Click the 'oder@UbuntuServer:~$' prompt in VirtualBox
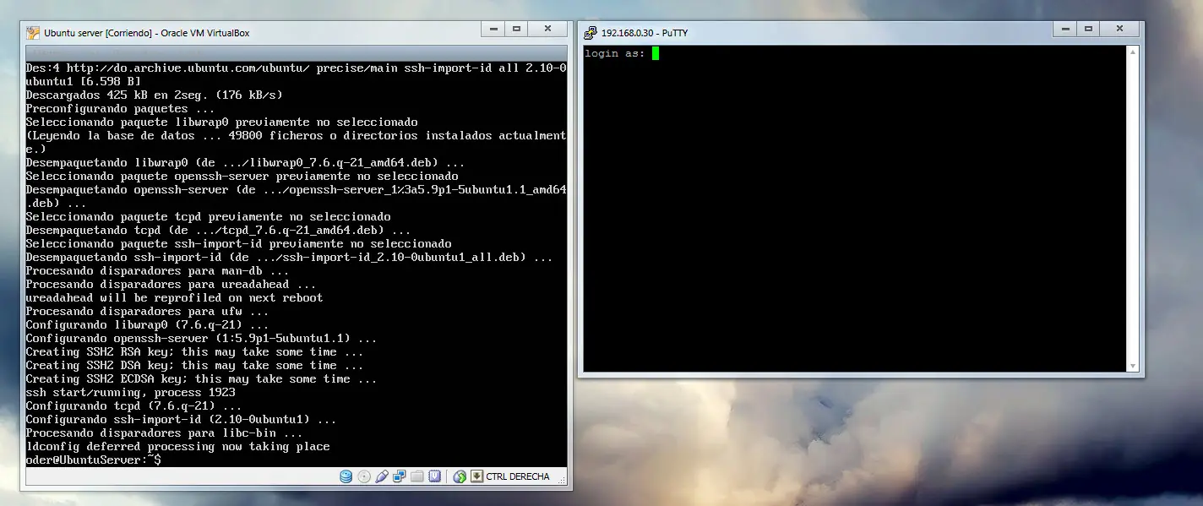 tap(93, 460)
